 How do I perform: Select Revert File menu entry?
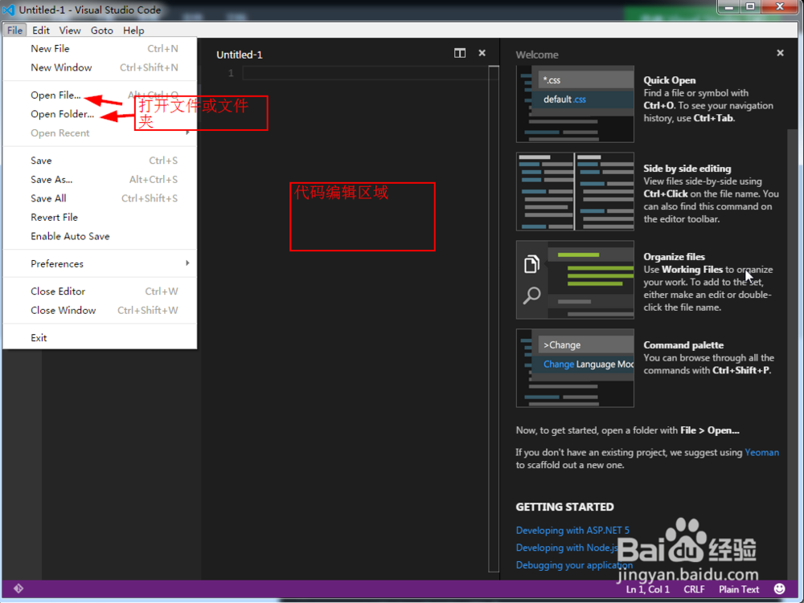pyautogui.click(x=100, y=218)
